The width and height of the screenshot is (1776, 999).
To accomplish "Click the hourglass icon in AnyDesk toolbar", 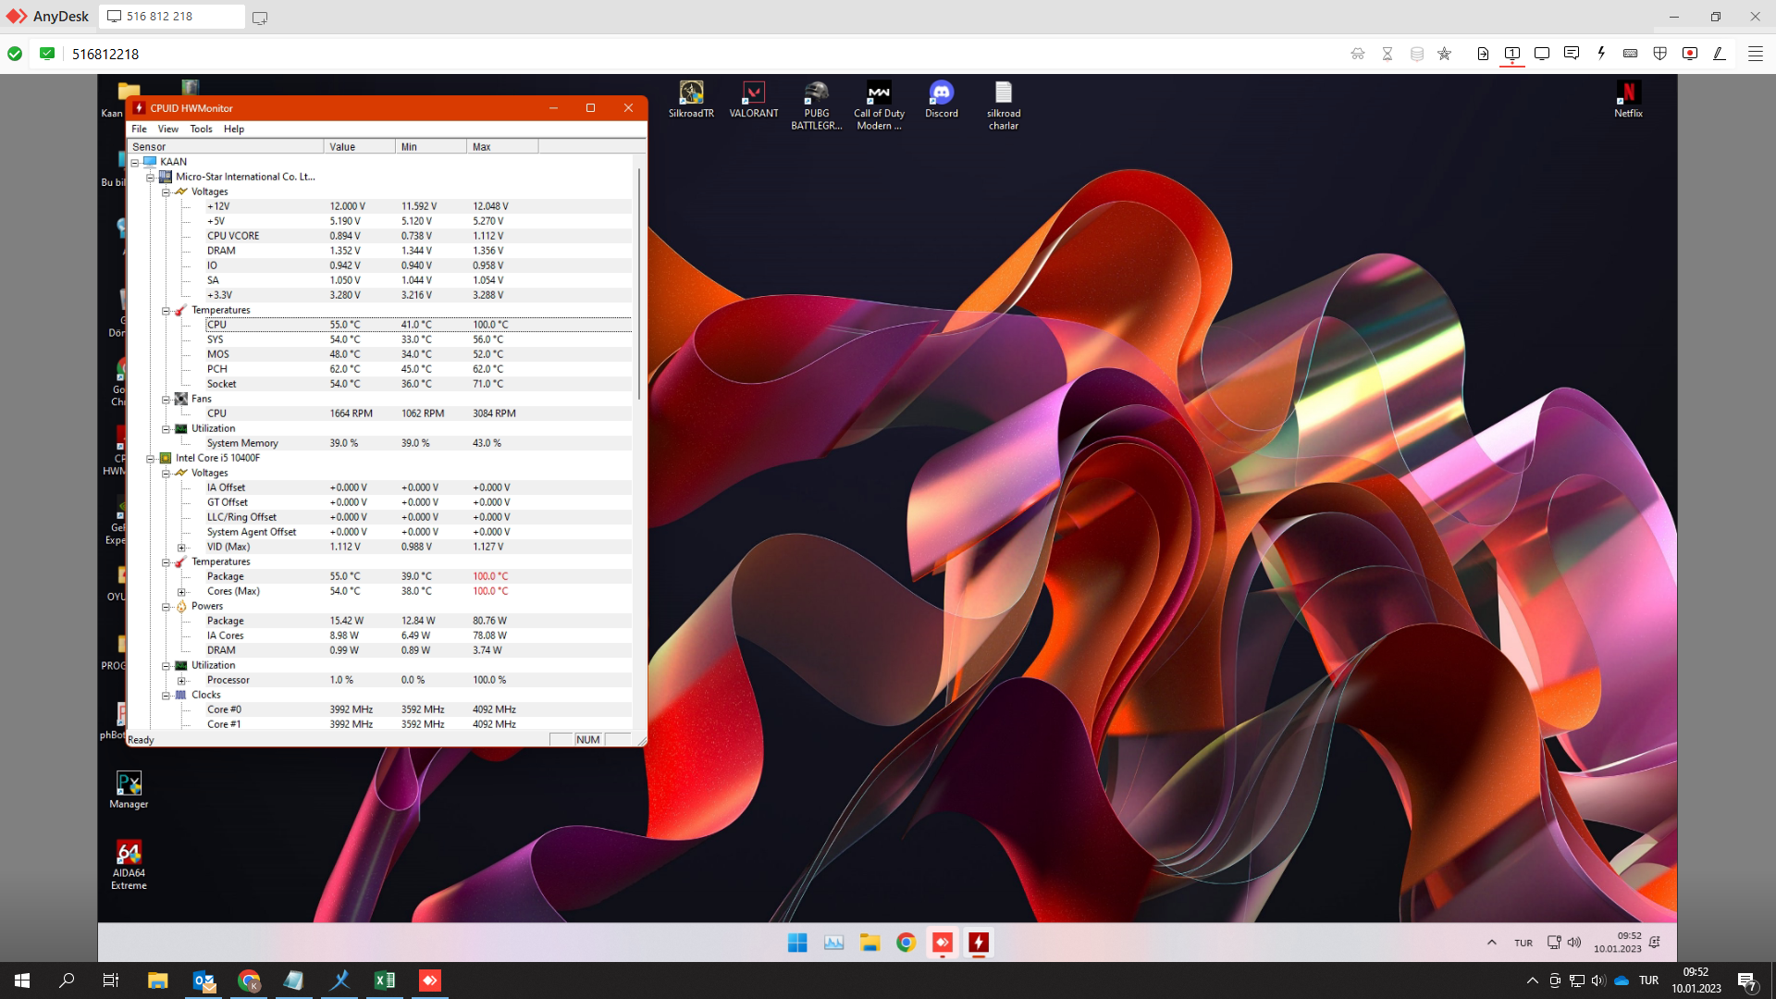I will tap(1387, 54).
